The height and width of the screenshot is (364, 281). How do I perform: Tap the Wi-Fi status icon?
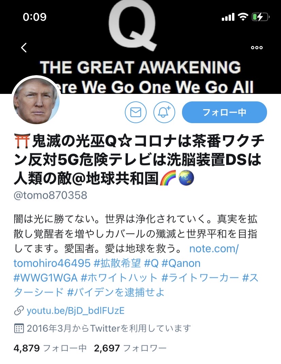[243, 17]
